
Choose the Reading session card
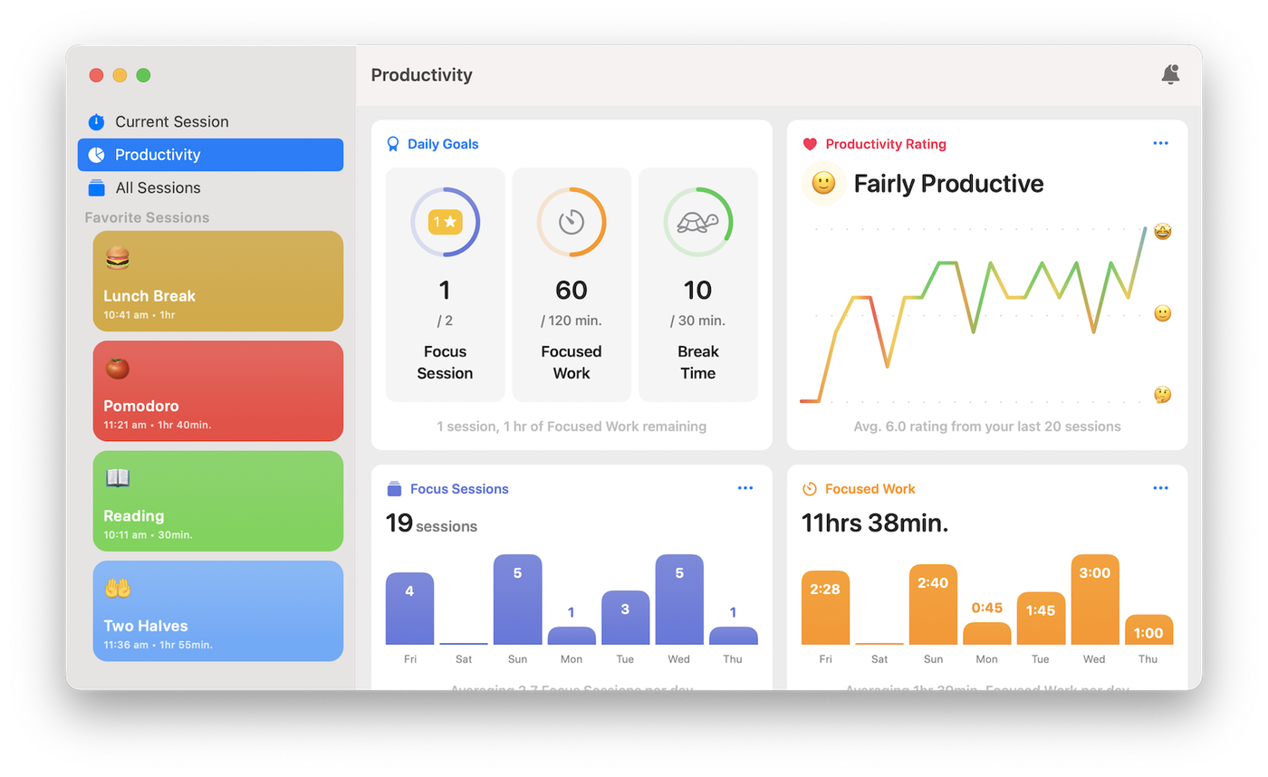(217, 501)
